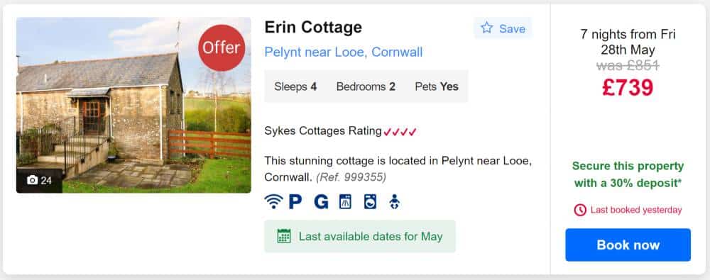Click the red clock icon

[x=580, y=210]
